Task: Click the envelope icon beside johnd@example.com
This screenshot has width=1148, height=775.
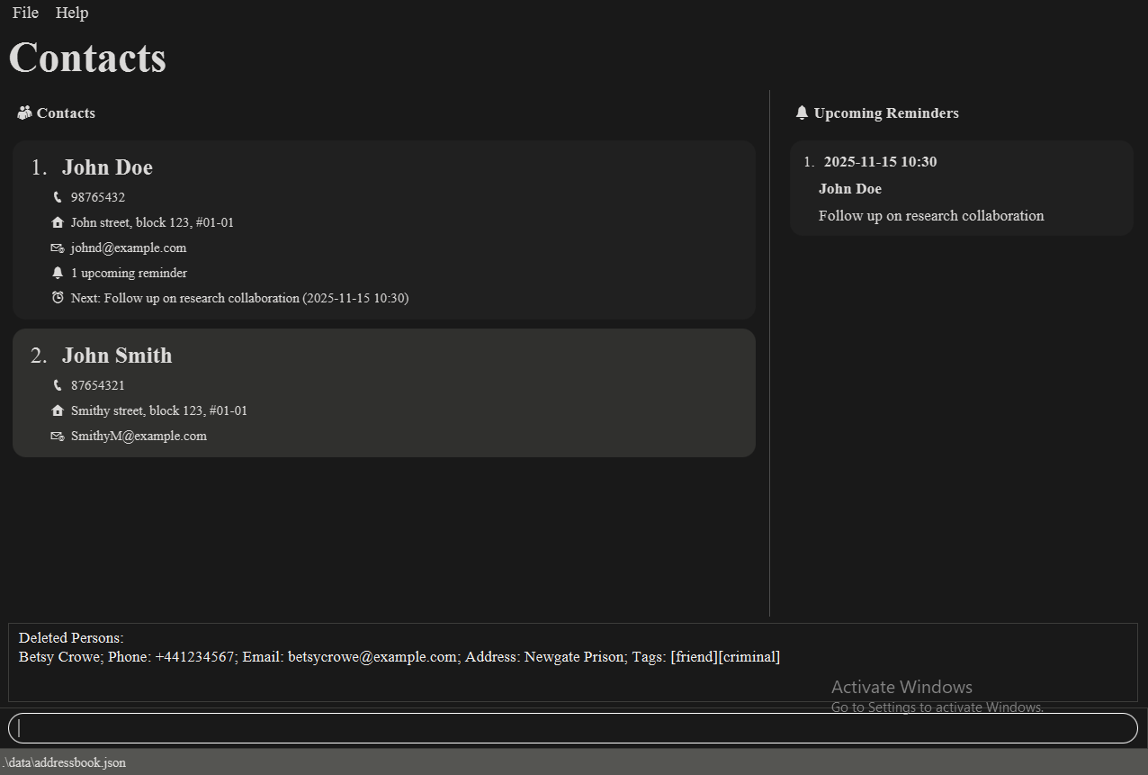Action: point(58,248)
